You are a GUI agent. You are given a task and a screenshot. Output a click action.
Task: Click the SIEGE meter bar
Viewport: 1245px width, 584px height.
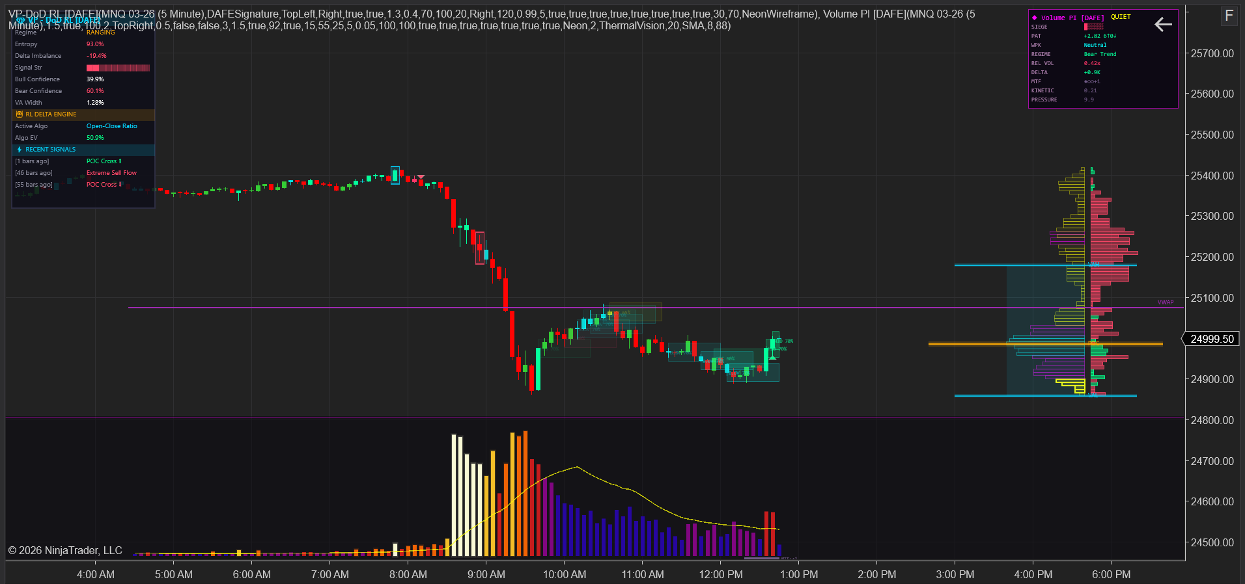click(1094, 27)
